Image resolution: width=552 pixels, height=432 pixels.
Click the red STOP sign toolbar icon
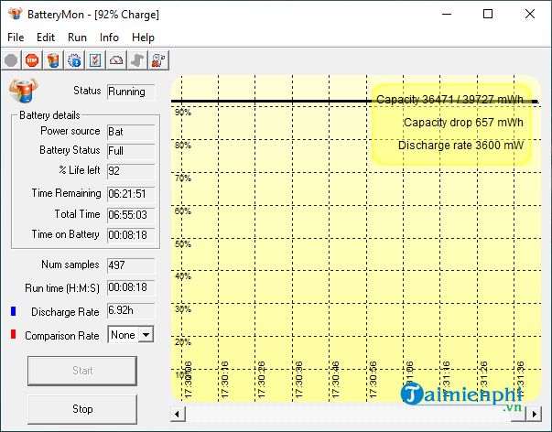32,60
